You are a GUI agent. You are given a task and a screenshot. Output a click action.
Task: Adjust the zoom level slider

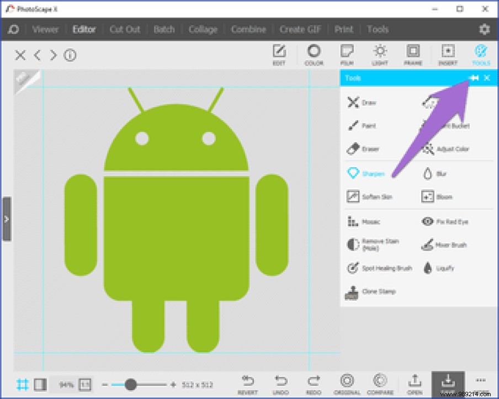[x=131, y=384]
